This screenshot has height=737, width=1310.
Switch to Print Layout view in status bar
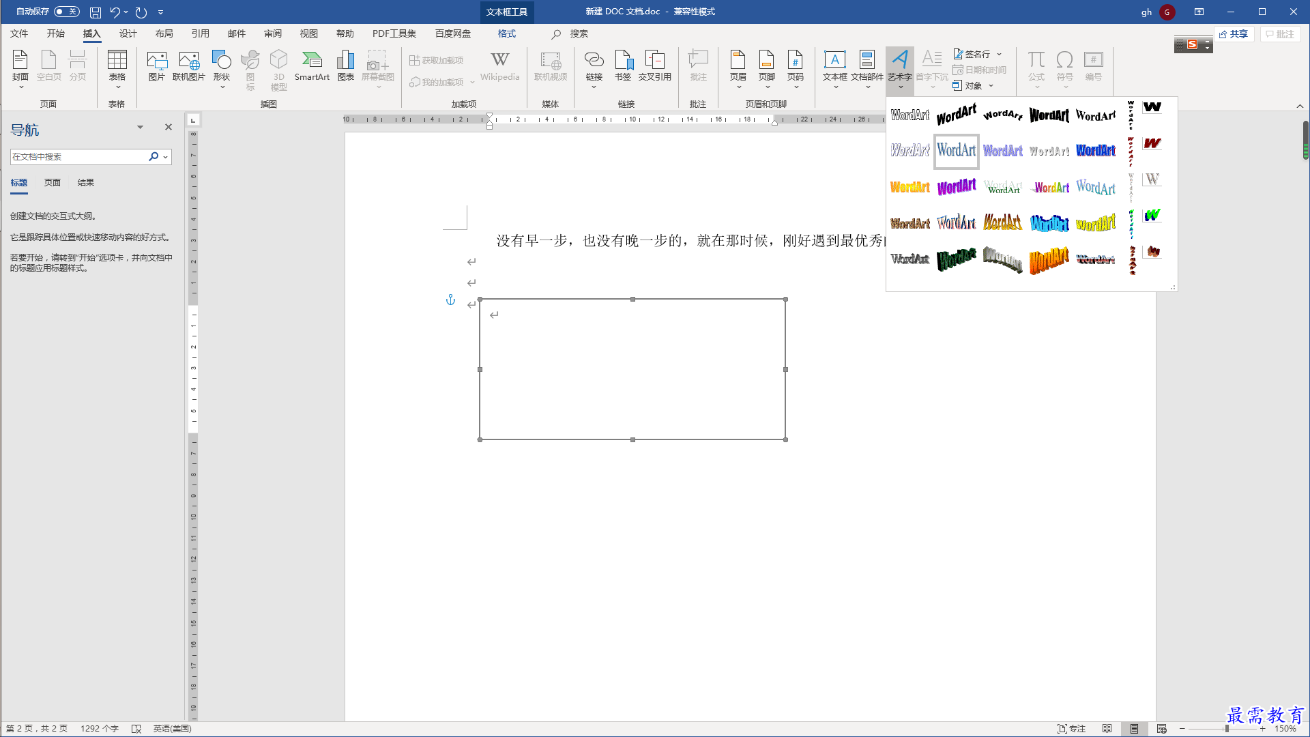[x=1134, y=729]
